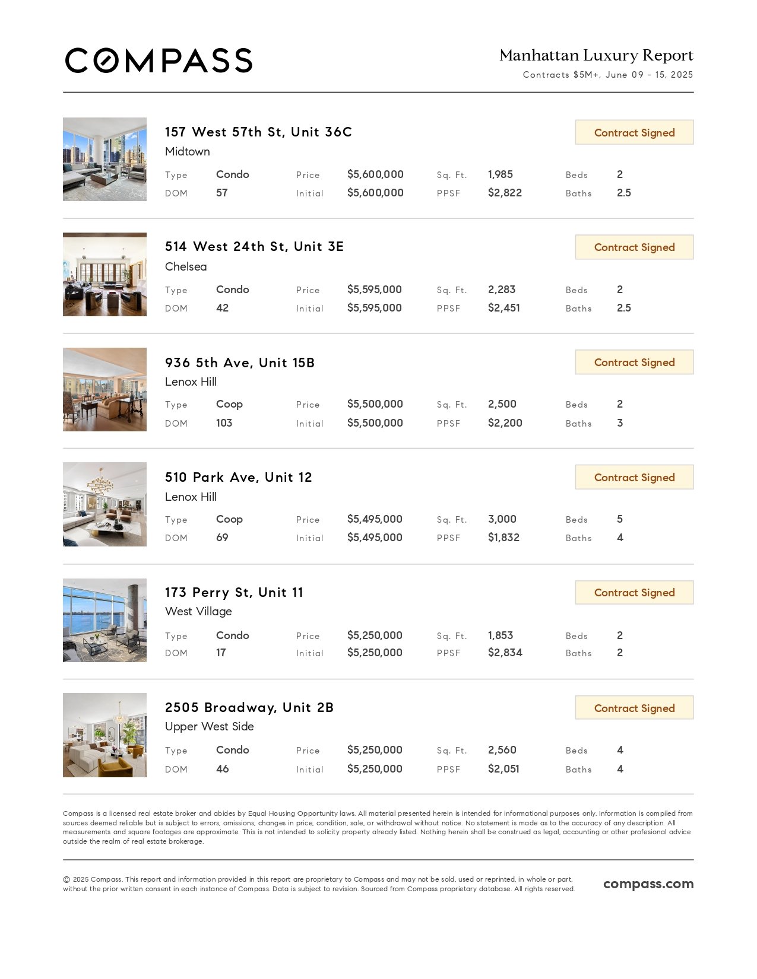
Task: Open the 510 Park Ave listing photo
Action: pos(104,504)
